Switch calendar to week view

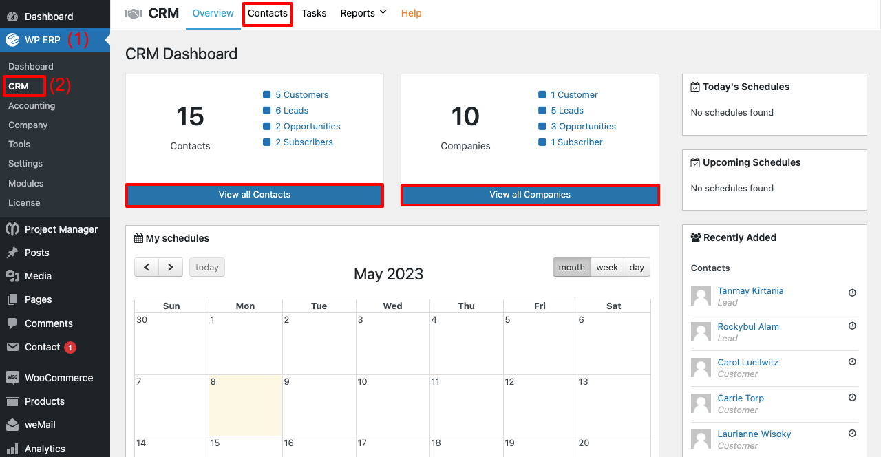pyautogui.click(x=607, y=267)
